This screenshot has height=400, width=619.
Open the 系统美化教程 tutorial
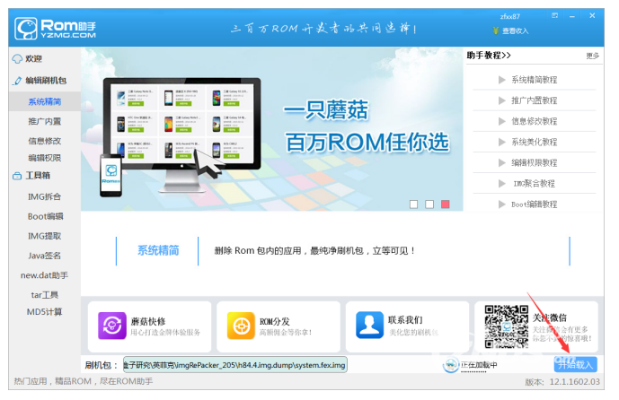tap(535, 143)
